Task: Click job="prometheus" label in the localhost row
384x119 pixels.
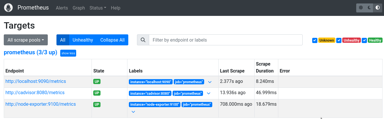Action: (189, 82)
